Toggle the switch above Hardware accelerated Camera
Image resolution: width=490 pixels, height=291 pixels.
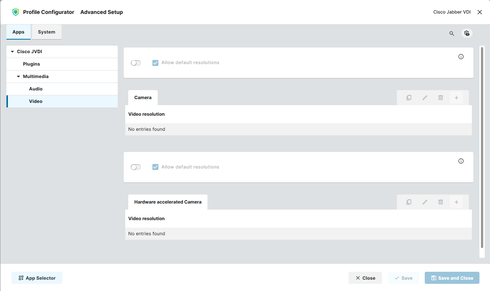tap(136, 167)
